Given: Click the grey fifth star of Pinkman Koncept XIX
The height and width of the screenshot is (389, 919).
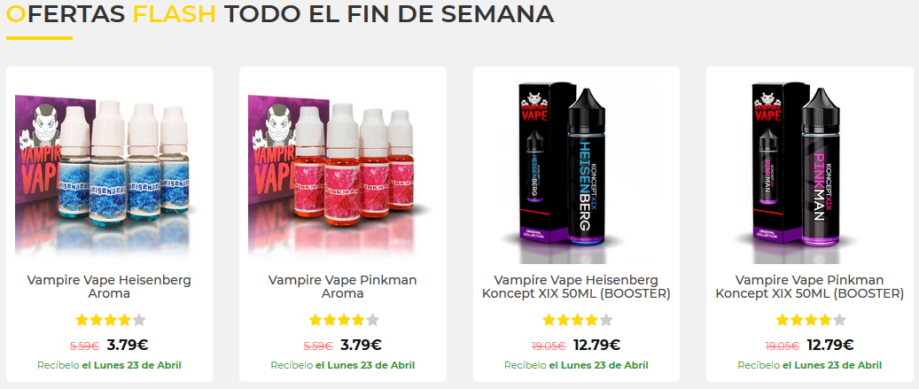Looking at the screenshot, I should 839,320.
